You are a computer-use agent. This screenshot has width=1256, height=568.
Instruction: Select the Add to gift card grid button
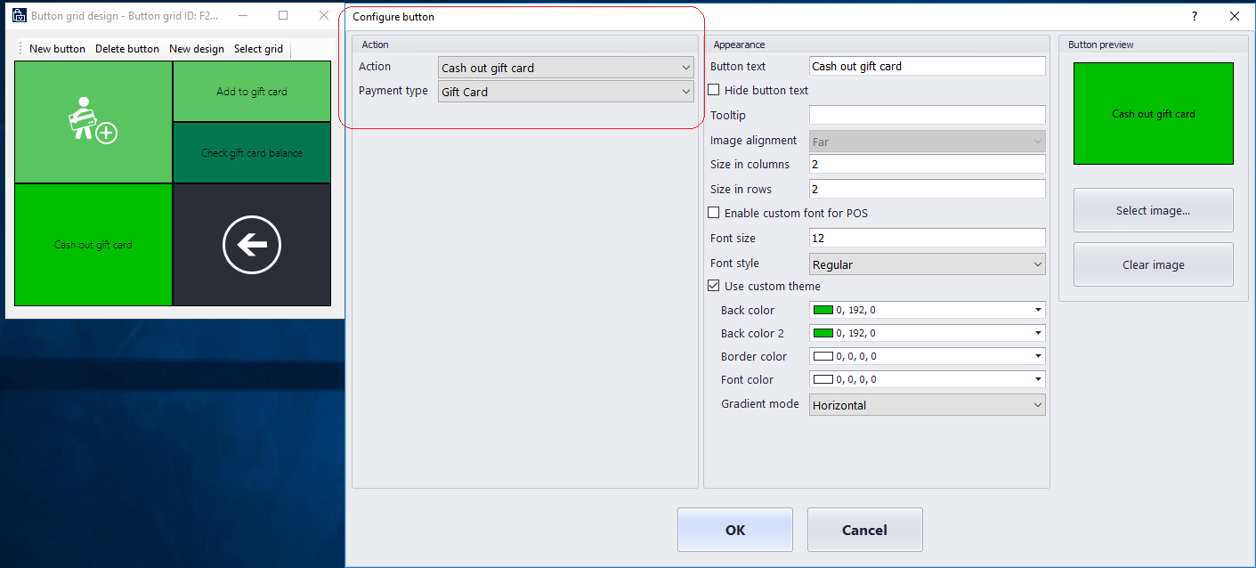tap(252, 92)
